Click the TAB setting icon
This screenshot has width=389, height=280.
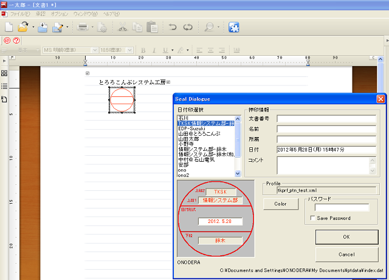pos(236,50)
